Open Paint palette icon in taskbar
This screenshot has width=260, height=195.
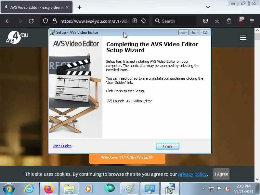[129, 189]
